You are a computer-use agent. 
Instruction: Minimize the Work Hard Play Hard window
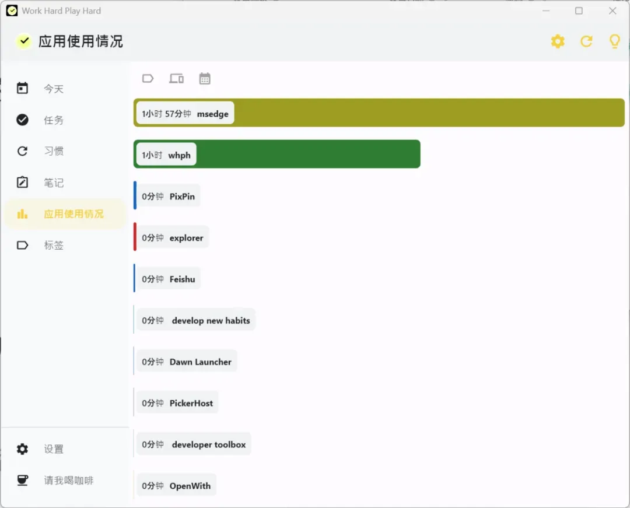click(545, 11)
